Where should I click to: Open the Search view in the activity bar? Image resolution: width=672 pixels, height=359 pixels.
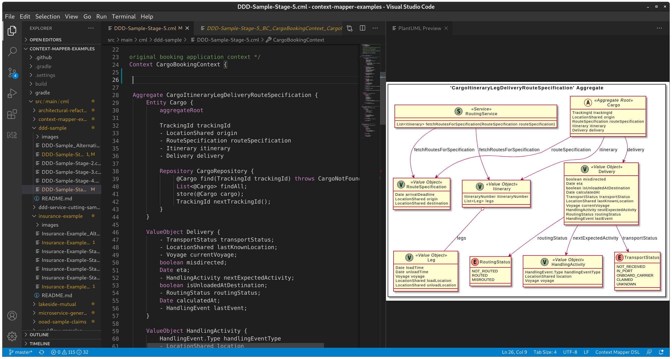[12, 51]
